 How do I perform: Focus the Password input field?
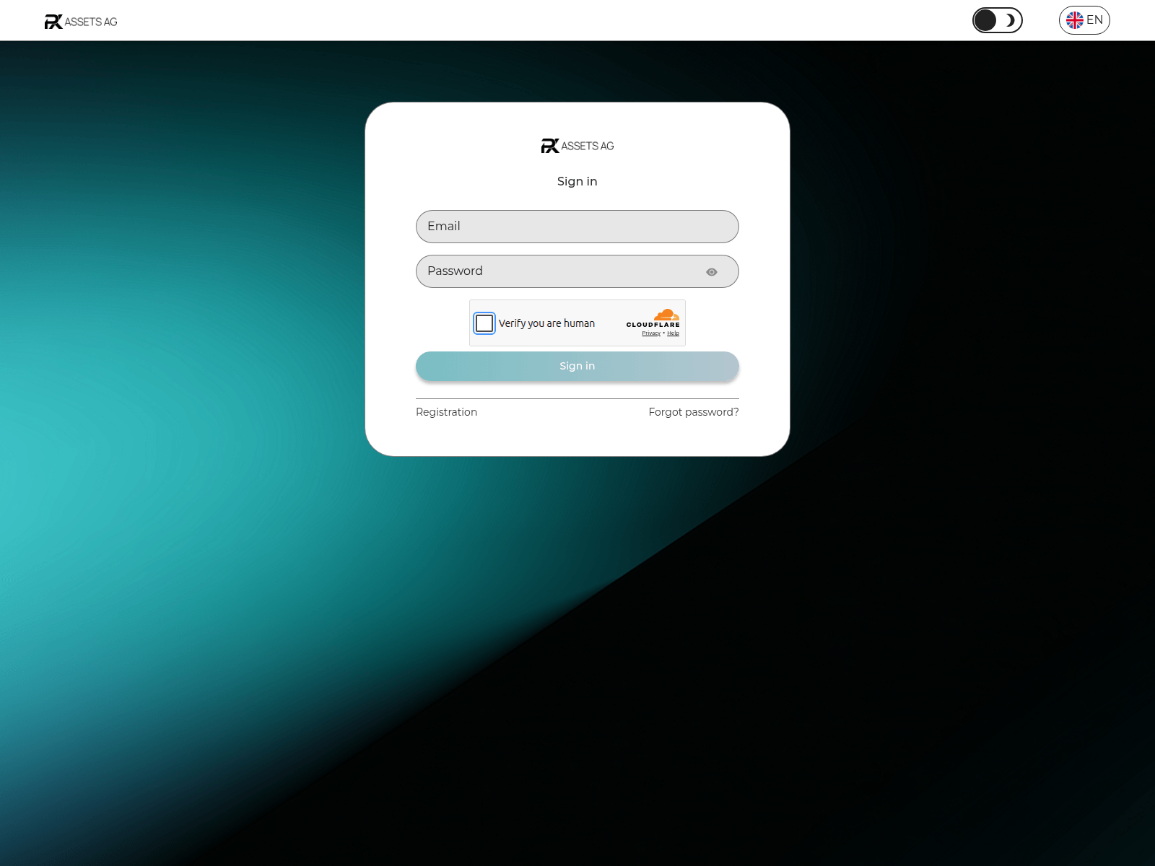(x=556, y=271)
